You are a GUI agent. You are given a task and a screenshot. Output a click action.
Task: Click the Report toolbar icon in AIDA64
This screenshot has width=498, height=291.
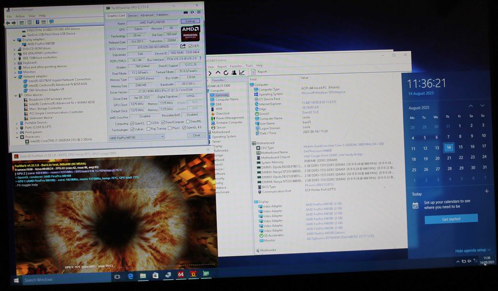[x=259, y=72]
